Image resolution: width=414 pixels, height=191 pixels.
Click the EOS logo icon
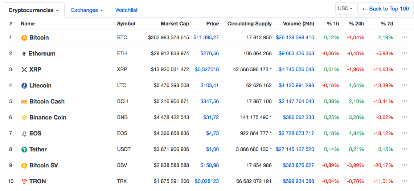pyautogui.click(x=24, y=134)
